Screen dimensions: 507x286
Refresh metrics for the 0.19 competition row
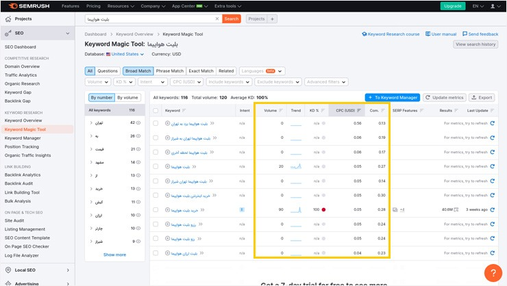(492, 138)
